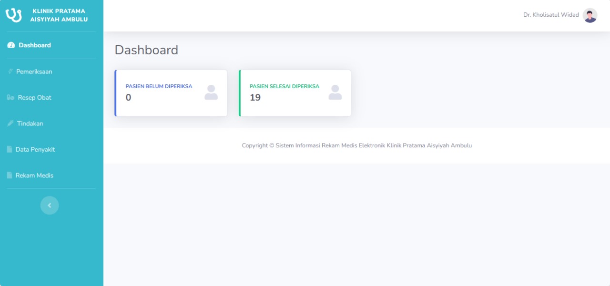Click the stethoscope clinic logo icon
610x286 pixels.
14,15
